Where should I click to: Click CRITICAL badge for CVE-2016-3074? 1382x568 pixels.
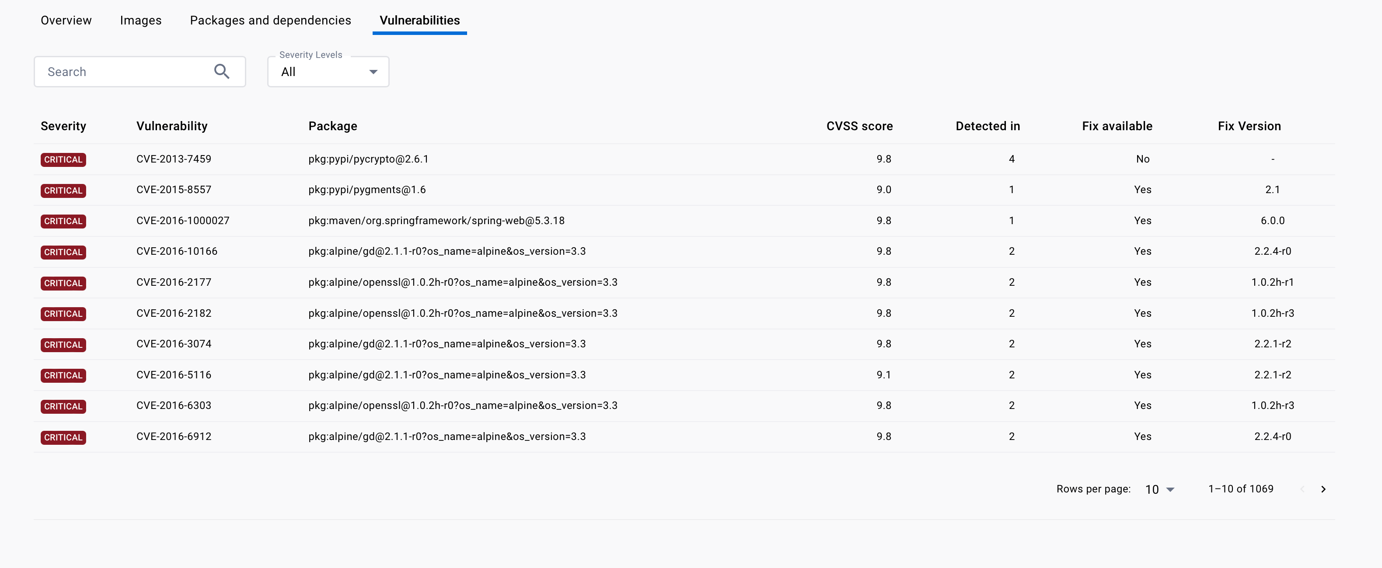click(x=63, y=345)
